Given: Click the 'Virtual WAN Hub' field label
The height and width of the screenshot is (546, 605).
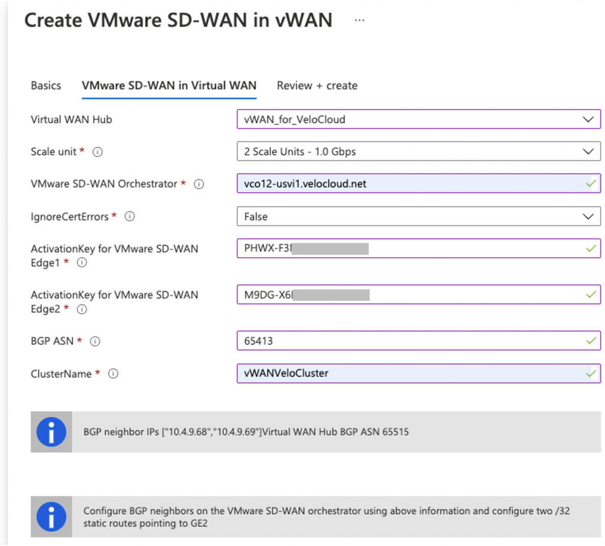Looking at the screenshot, I should (71, 120).
